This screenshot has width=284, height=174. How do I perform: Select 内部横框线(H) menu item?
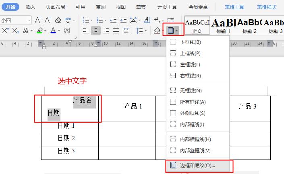click(198, 139)
